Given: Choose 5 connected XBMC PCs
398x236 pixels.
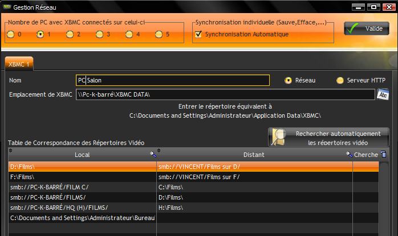Looking at the screenshot, I should pos(159,35).
